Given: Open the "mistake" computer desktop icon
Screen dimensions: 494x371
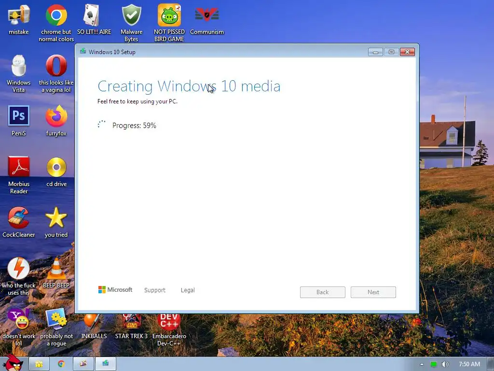Looking at the screenshot, I should tap(19, 15).
